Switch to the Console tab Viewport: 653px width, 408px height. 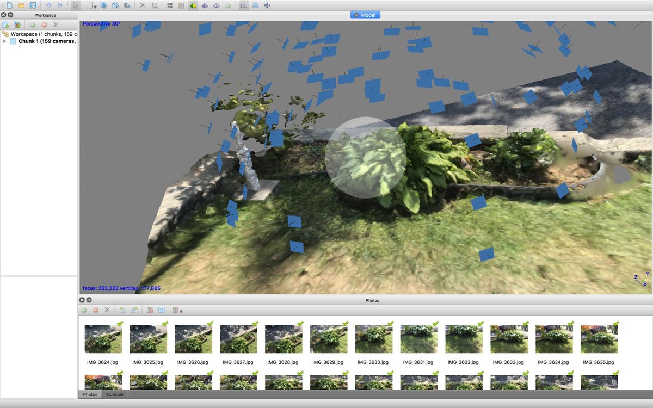115,394
